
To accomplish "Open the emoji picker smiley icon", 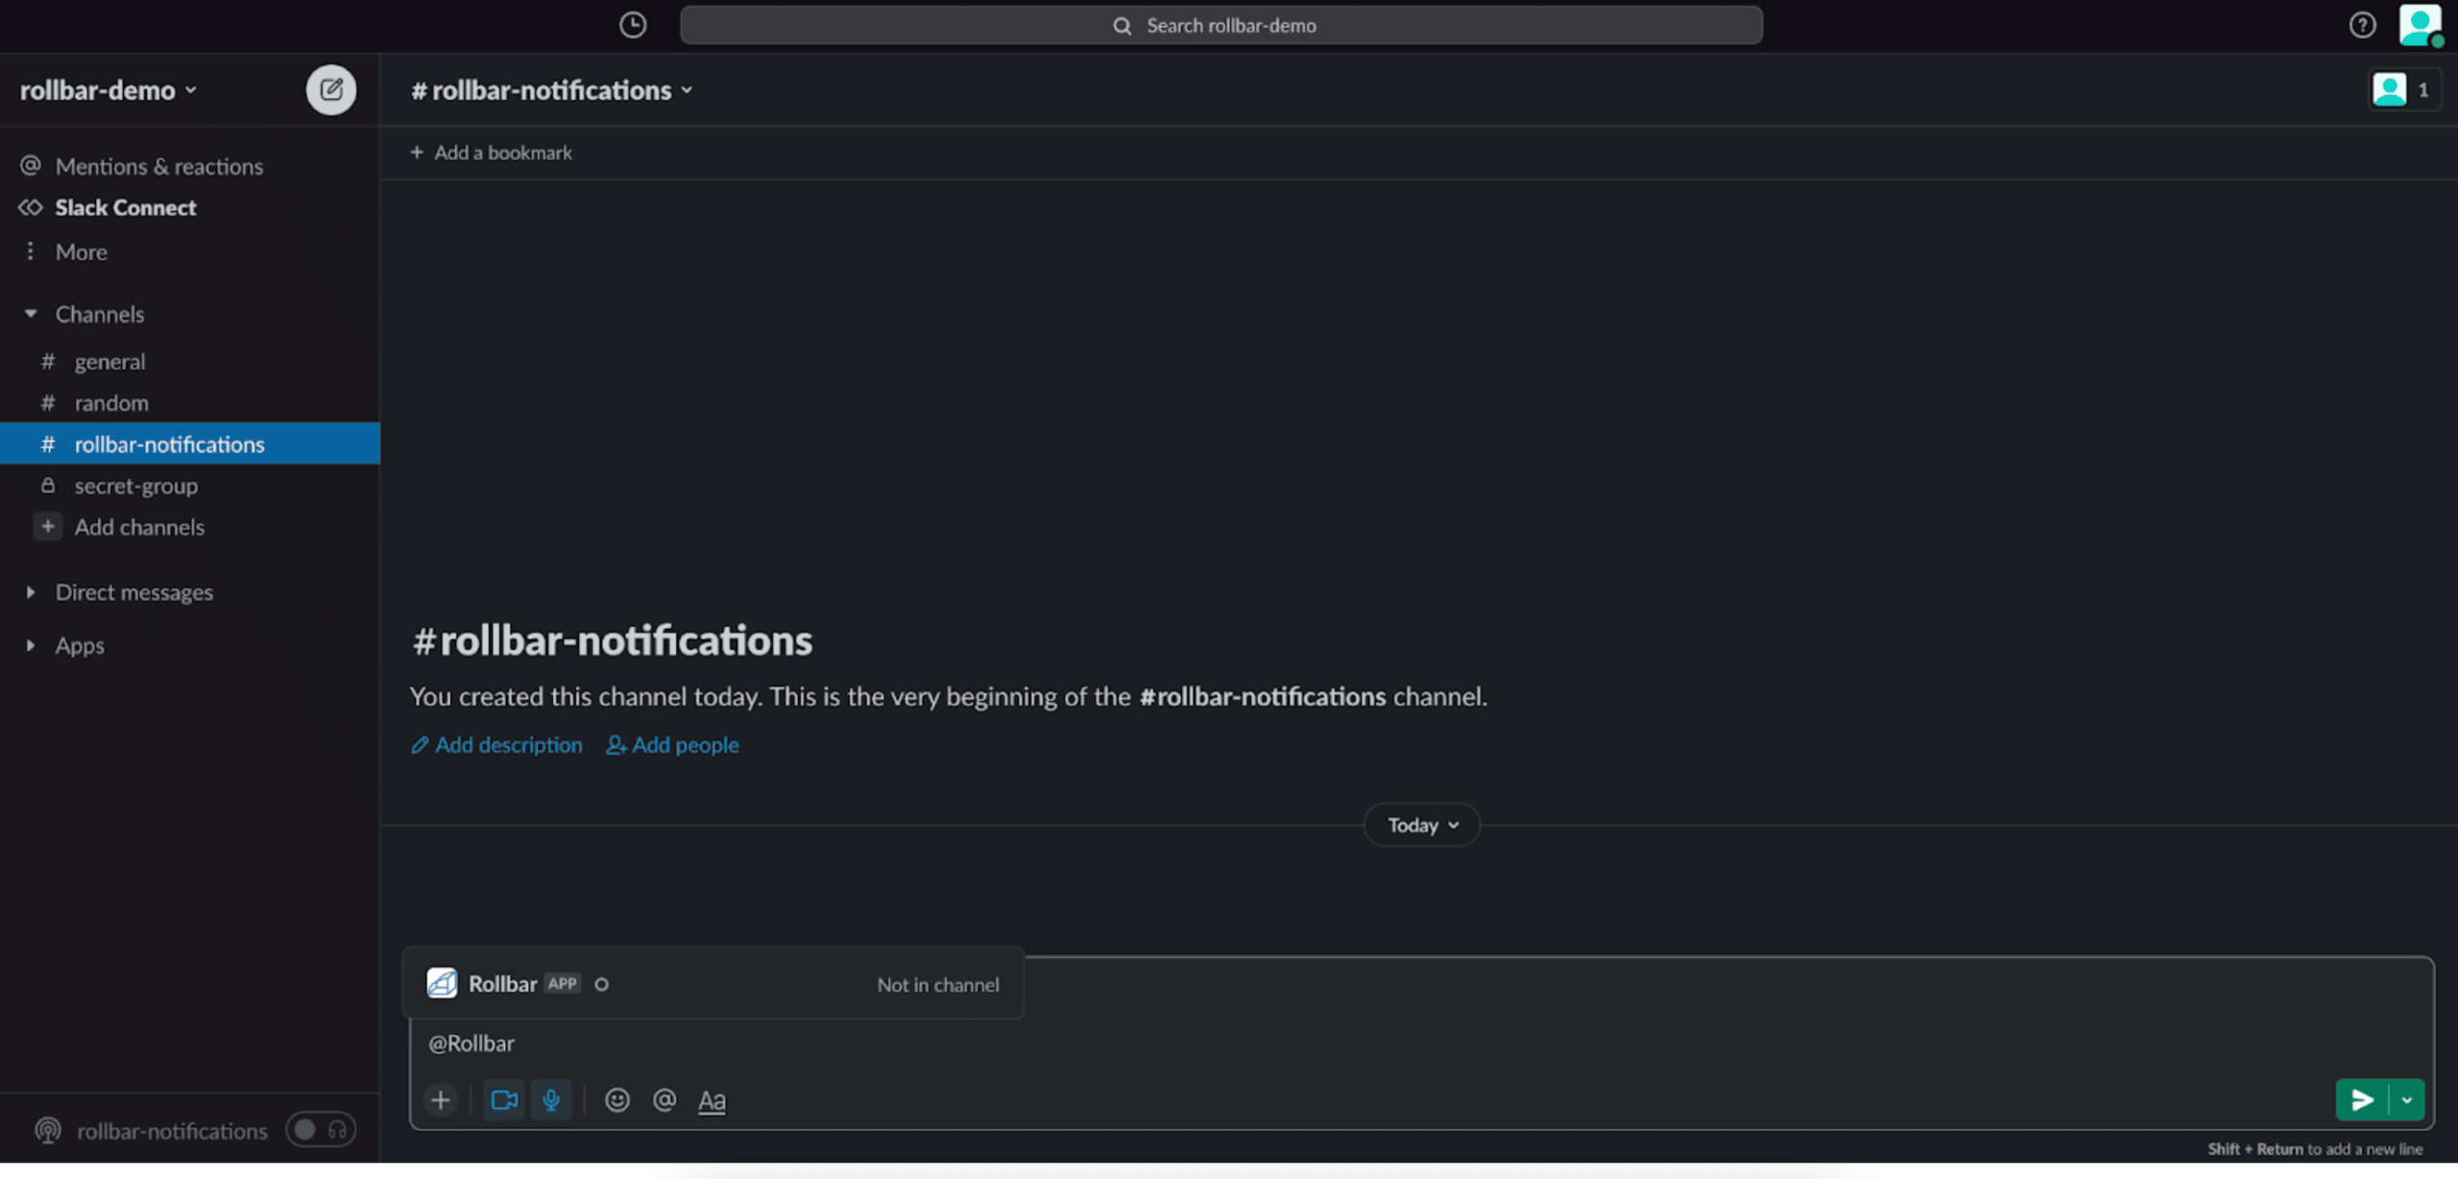I will pos(617,1100).
